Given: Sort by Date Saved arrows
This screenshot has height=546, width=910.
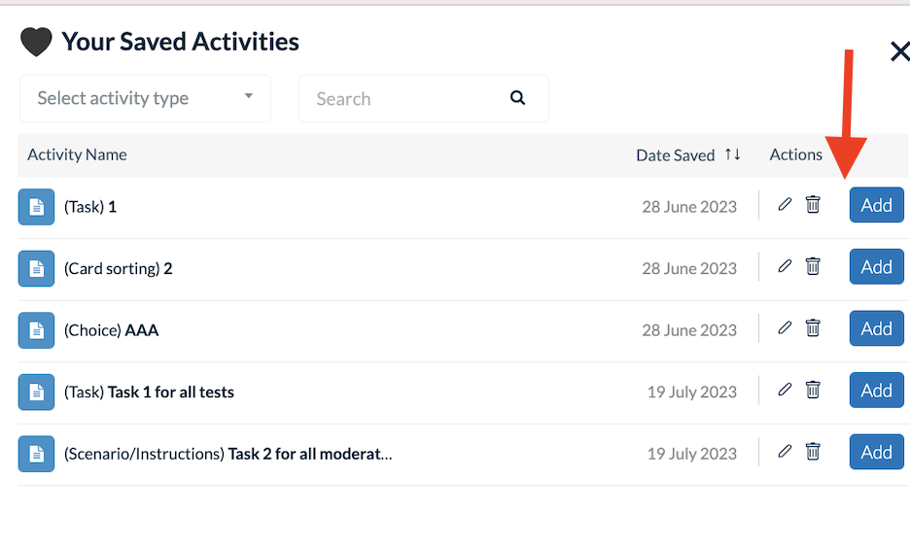Looking at the screenshot, I should 733,154.
